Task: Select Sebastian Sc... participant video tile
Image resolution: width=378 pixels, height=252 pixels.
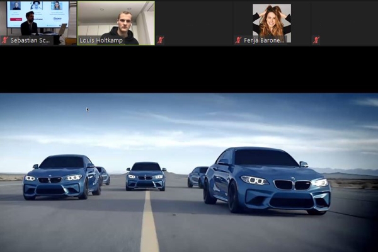Action: point(38,23)
